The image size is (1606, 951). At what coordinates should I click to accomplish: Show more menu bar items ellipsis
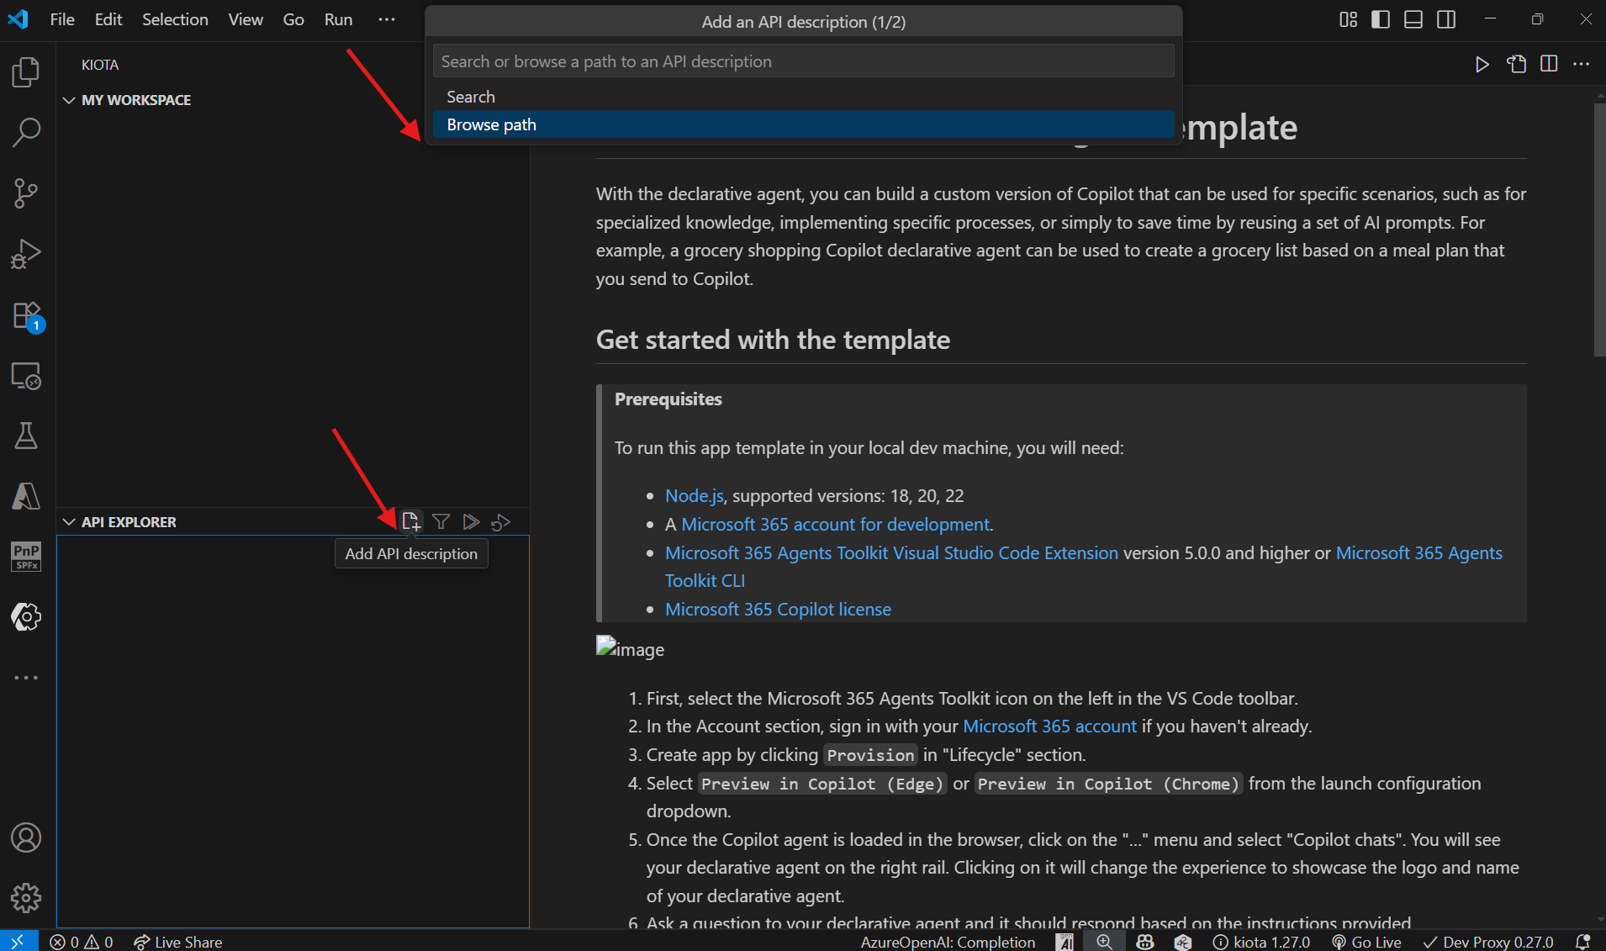coord(387,19)
